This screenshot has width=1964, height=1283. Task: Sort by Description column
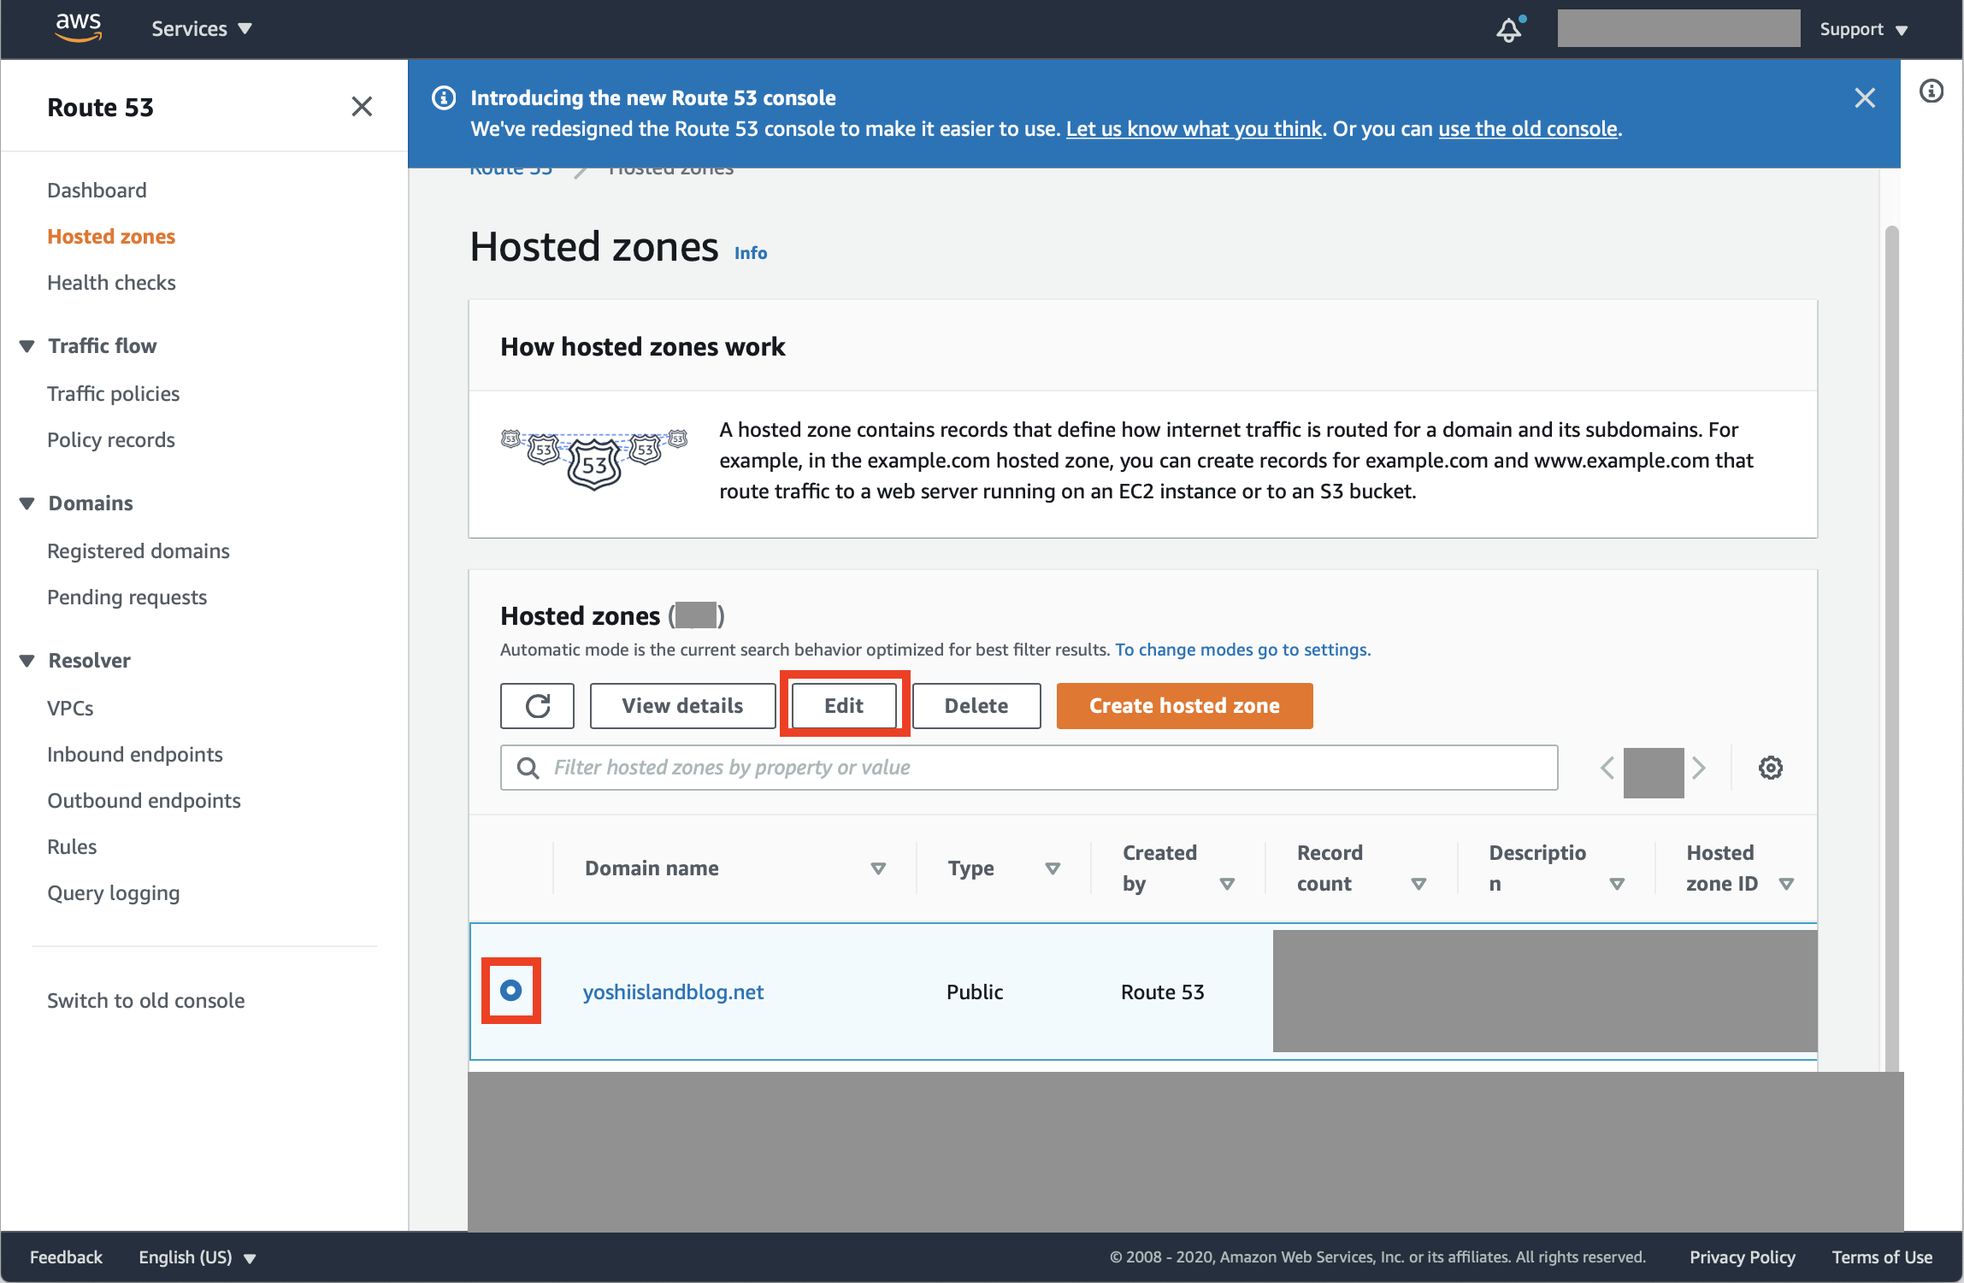click(x=1618, y=884)
